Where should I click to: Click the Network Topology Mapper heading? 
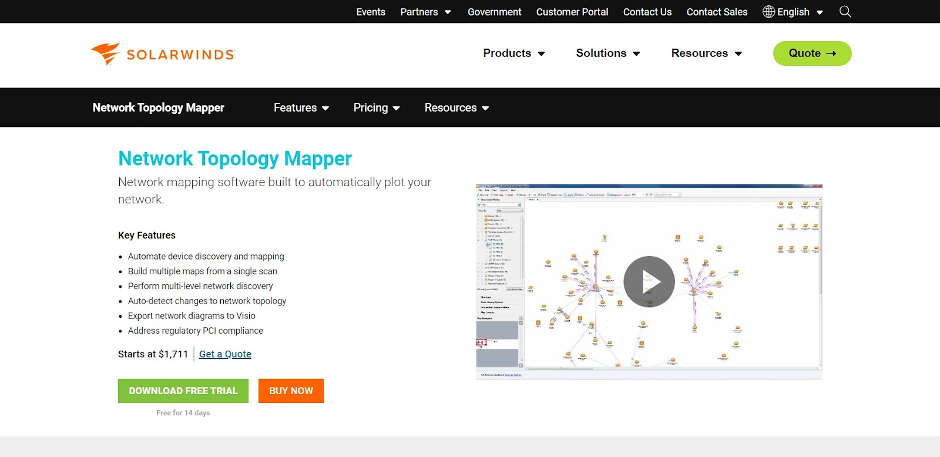[235, 159]
